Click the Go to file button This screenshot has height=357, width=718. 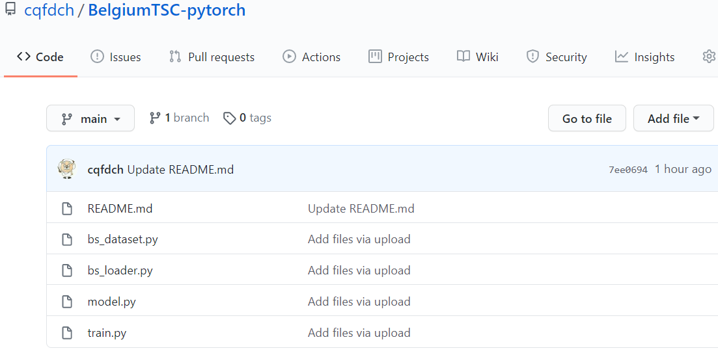[587, 118]
